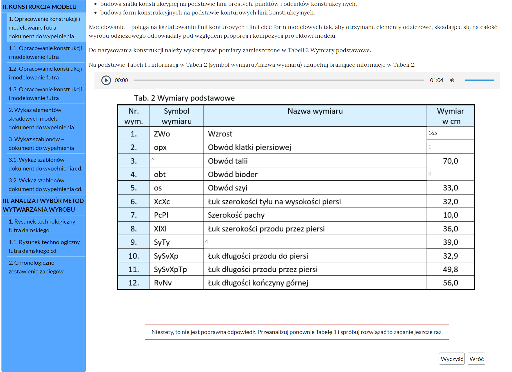Click the Wzrost value field containing 165
Viewport: 512px width, 372px height.
pos(450,133)
